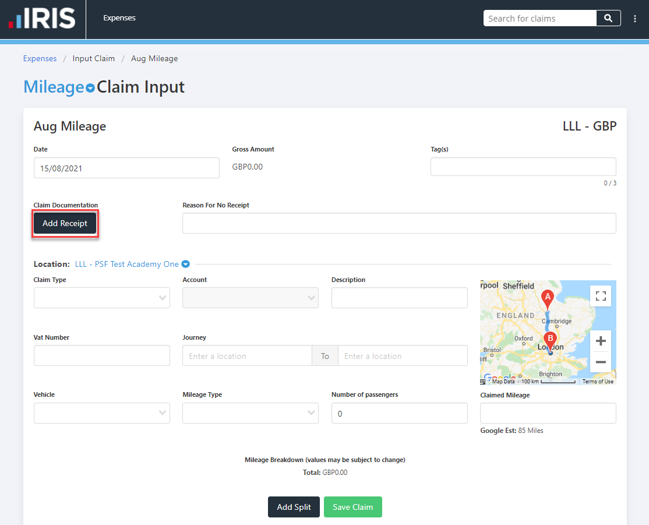649x525 pixels.
Task: Toggle map fullscreen view
Action: tap(601, 295)
